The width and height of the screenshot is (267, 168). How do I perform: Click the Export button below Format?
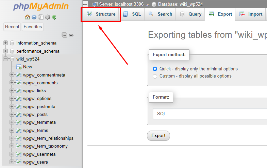tap(158, 136)
